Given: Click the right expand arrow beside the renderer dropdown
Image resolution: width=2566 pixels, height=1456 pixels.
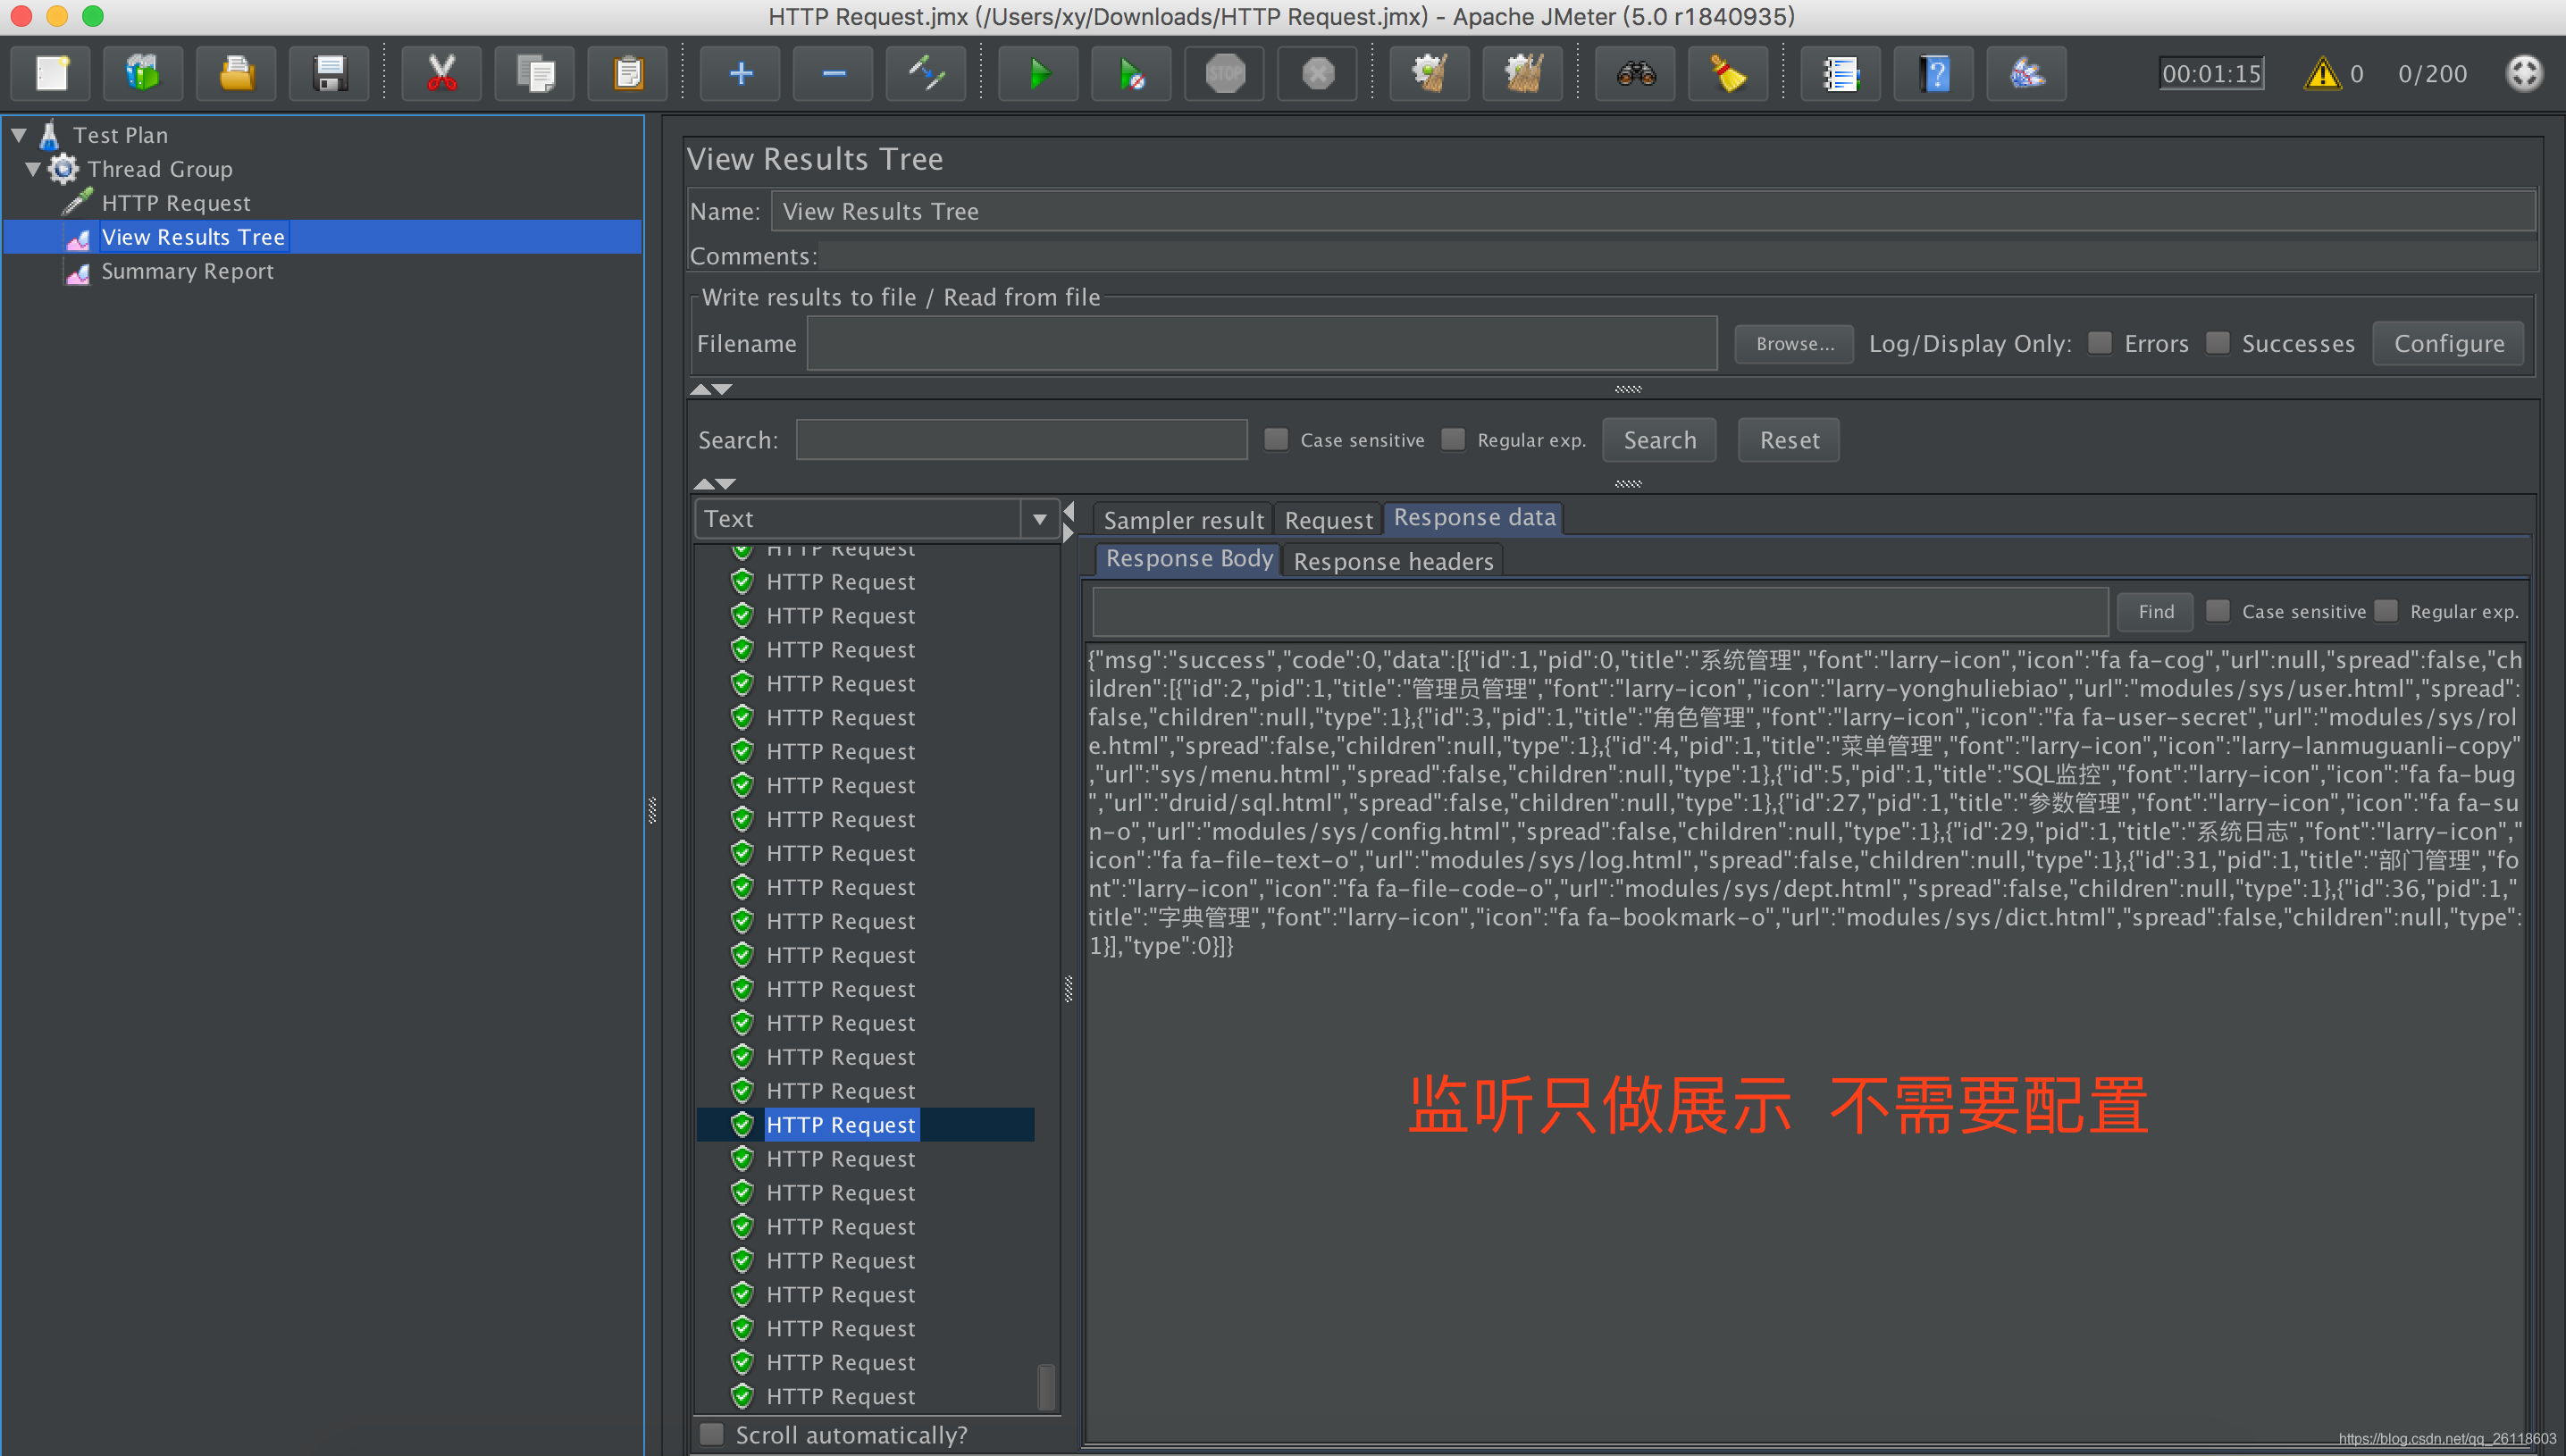Looking at the screenshot, I should [1068, 533].
